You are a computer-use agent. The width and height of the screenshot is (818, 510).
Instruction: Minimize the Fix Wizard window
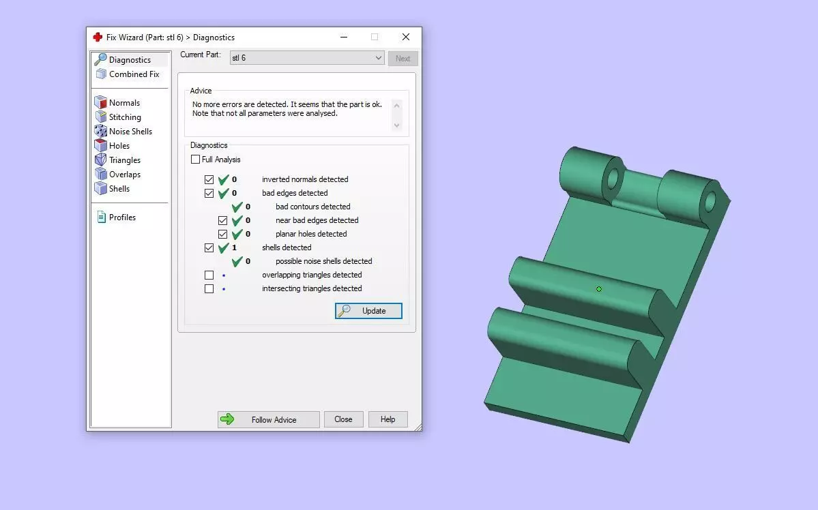click(344, 37)
